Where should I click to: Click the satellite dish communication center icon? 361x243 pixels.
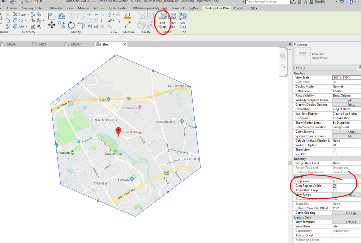tap(299, 2)
